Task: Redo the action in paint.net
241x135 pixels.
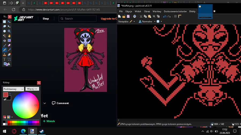Action: pyautogui.click(x=169, y=16)
